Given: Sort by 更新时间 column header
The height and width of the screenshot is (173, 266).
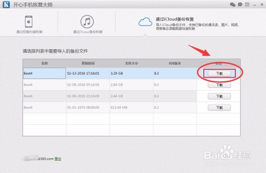Looking at the screenshot, I should pyautogui.click(x=88, y=63).
